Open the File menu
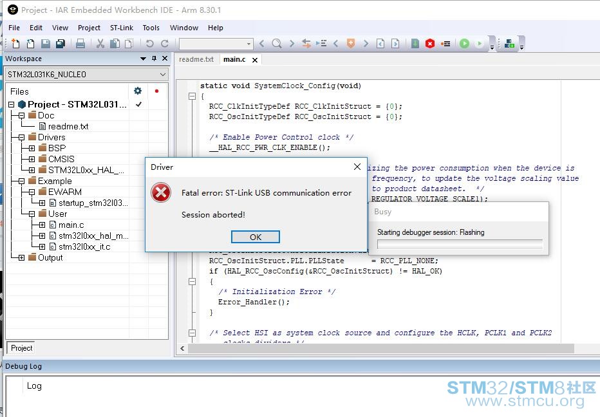This screenshot has width=600, height=417. click(x=14, y=28)
